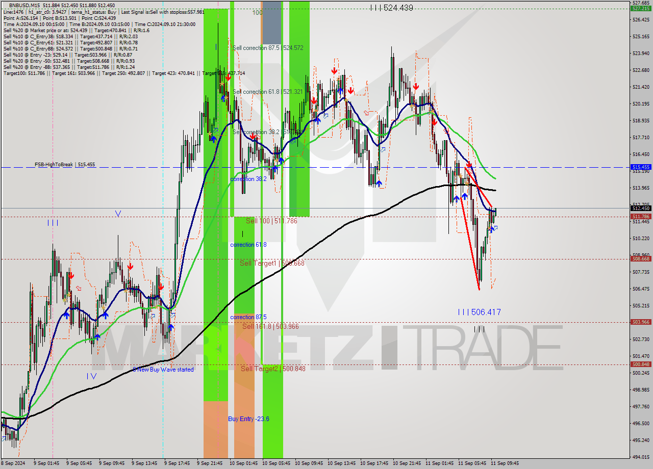The width and height of the screenshot is (653, 469).
Task: Click the 'Sell correction 87.5 | 524.572' label
Action: click(x=268, y=48)
